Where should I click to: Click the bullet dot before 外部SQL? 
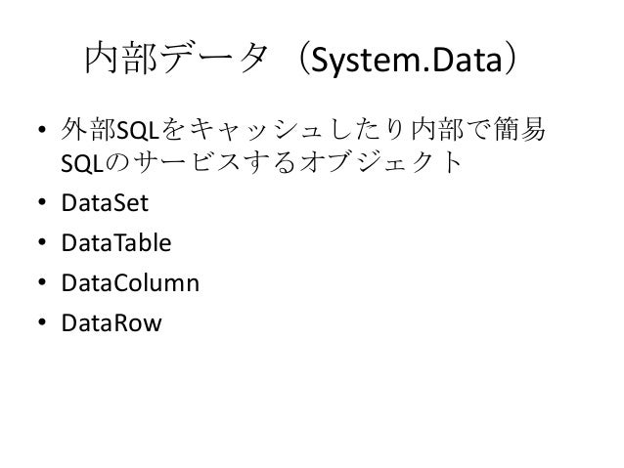coord(42,129)
